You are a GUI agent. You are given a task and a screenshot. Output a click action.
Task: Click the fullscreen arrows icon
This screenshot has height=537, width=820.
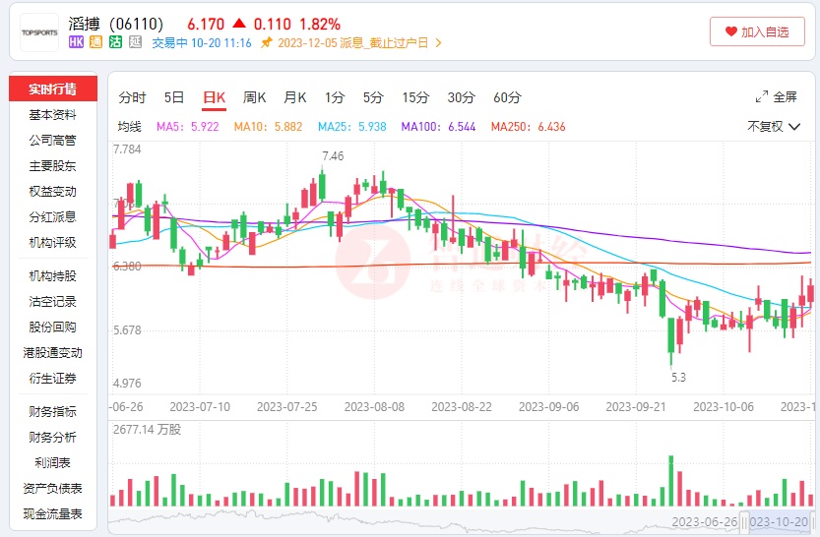pos(761,97)
